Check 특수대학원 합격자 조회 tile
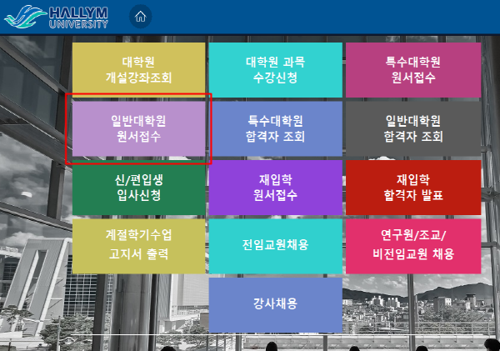This screenshot has width=500, height=351. click(275, 128)
